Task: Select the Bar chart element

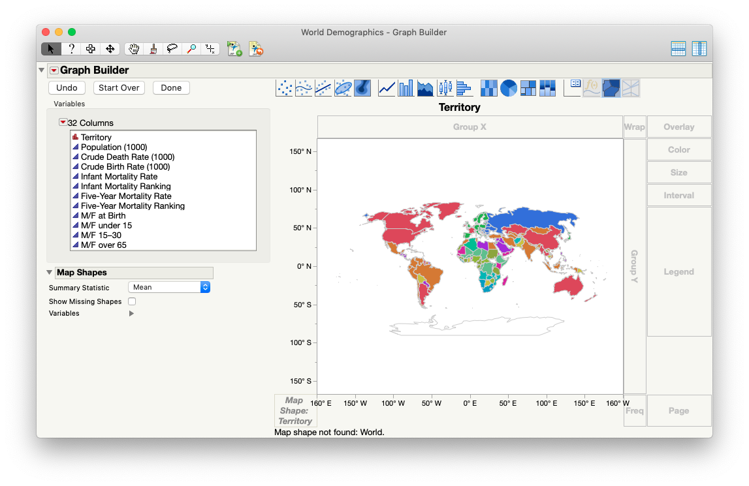Action: coord(406,87)
